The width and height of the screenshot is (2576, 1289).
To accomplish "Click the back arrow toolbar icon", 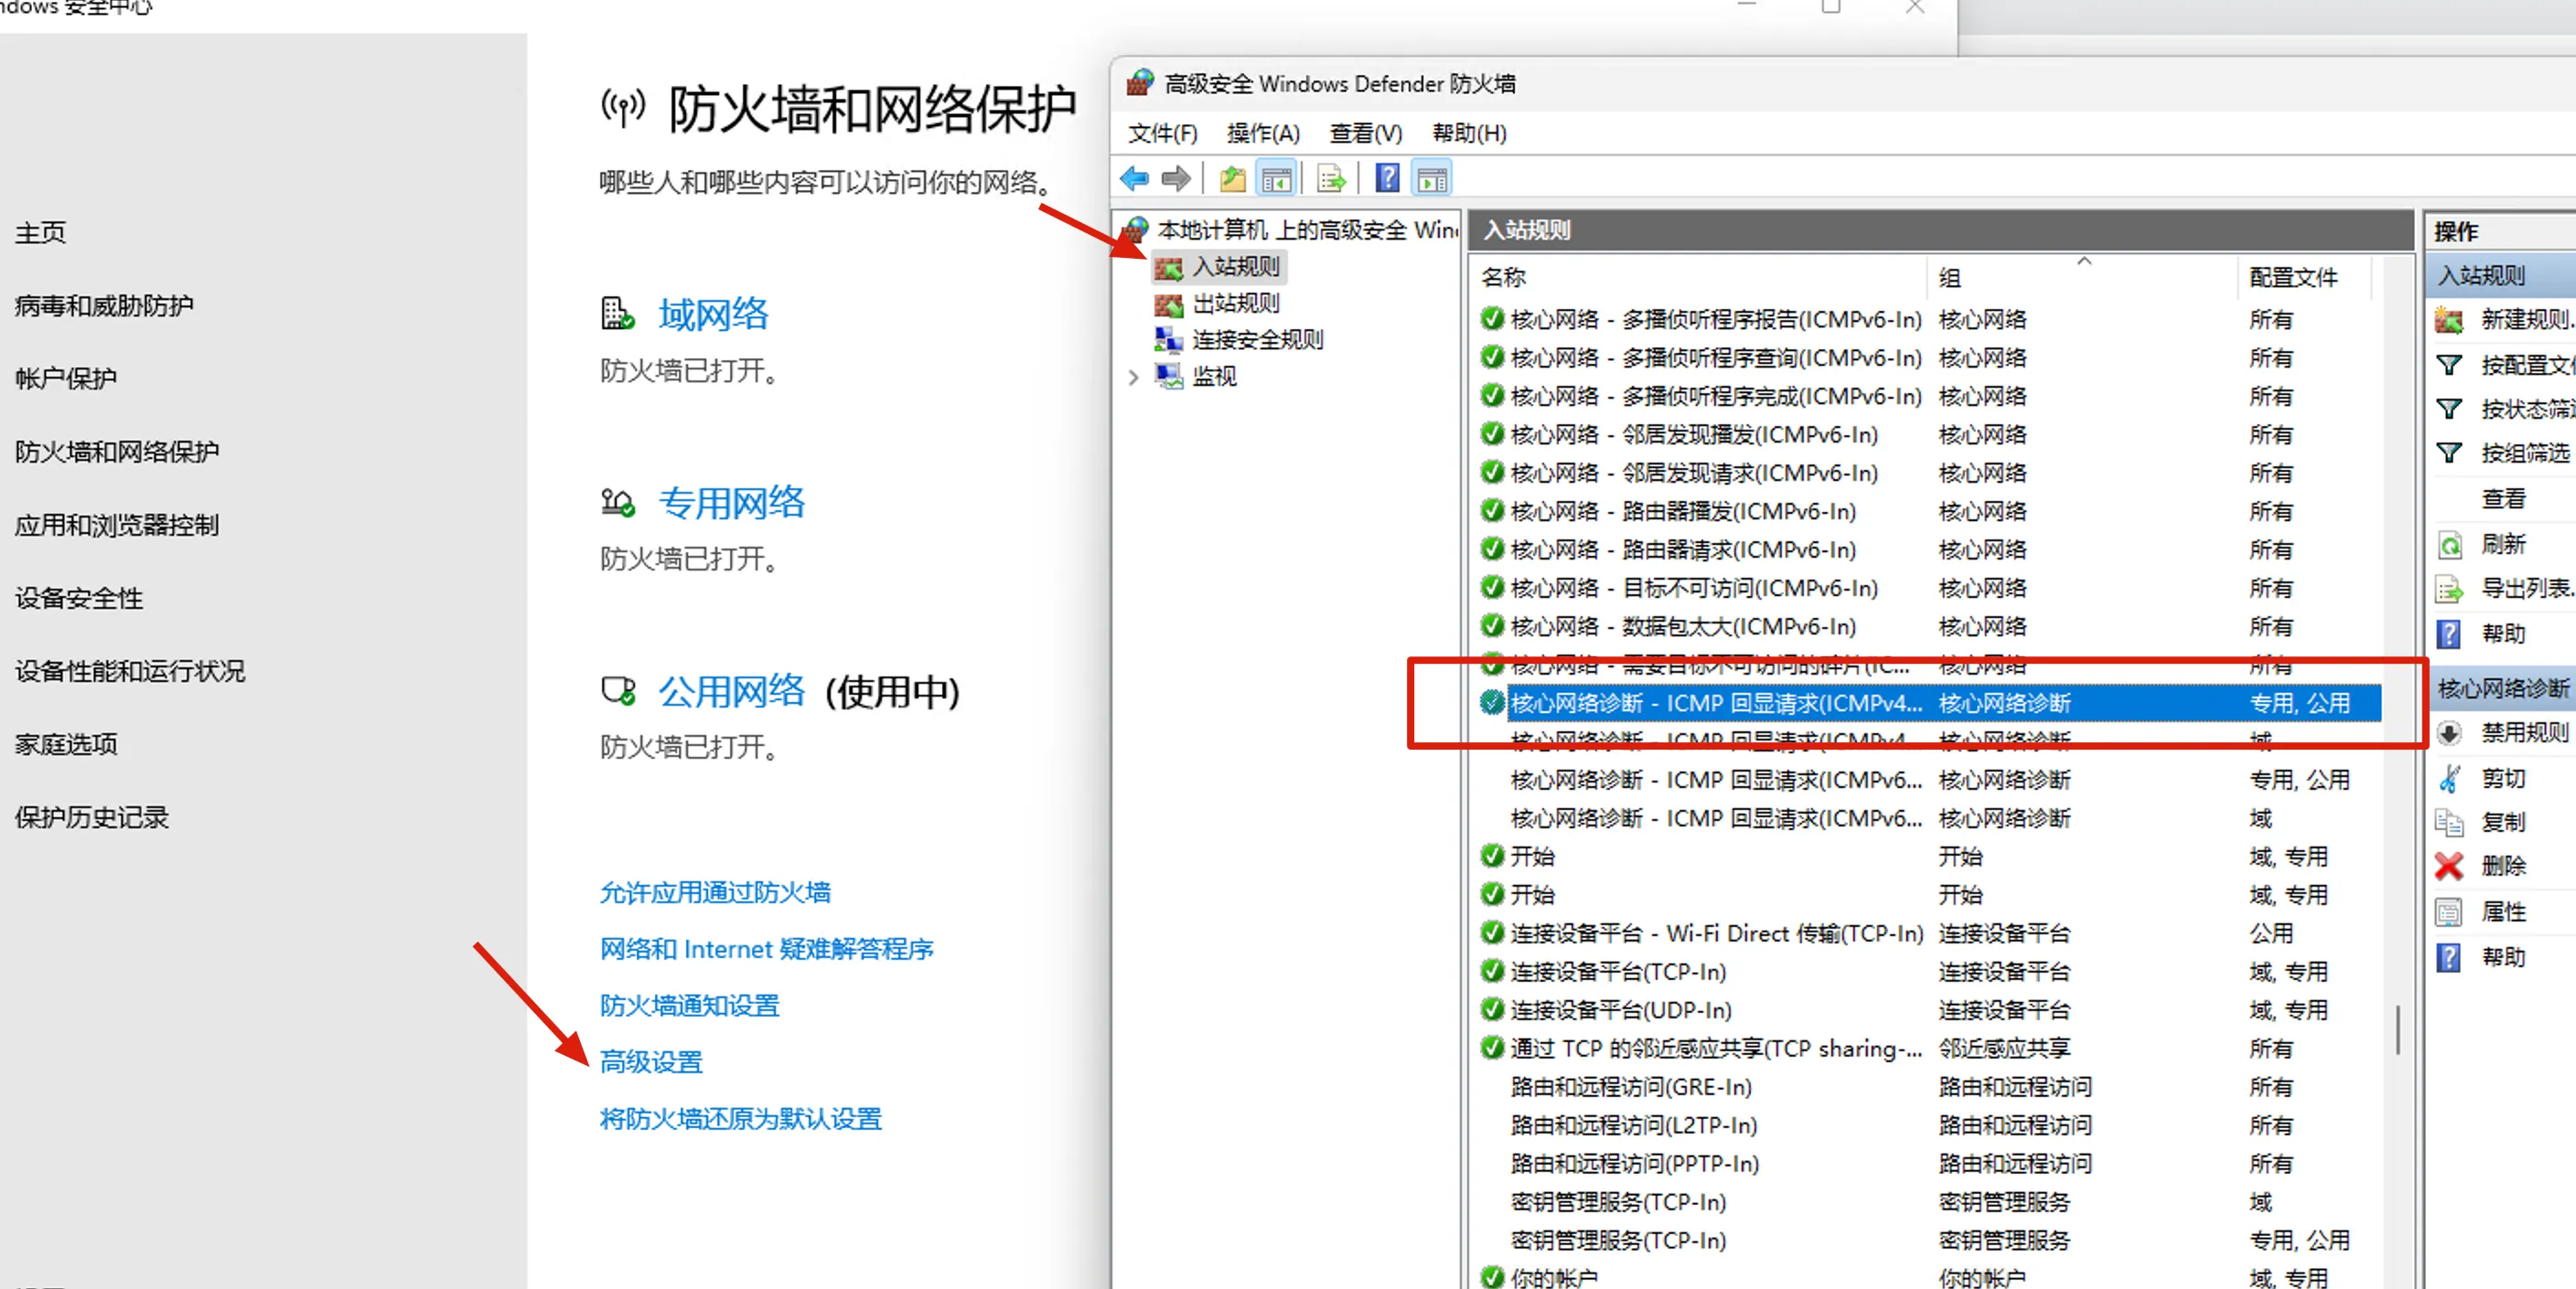I will (1134, 179).
